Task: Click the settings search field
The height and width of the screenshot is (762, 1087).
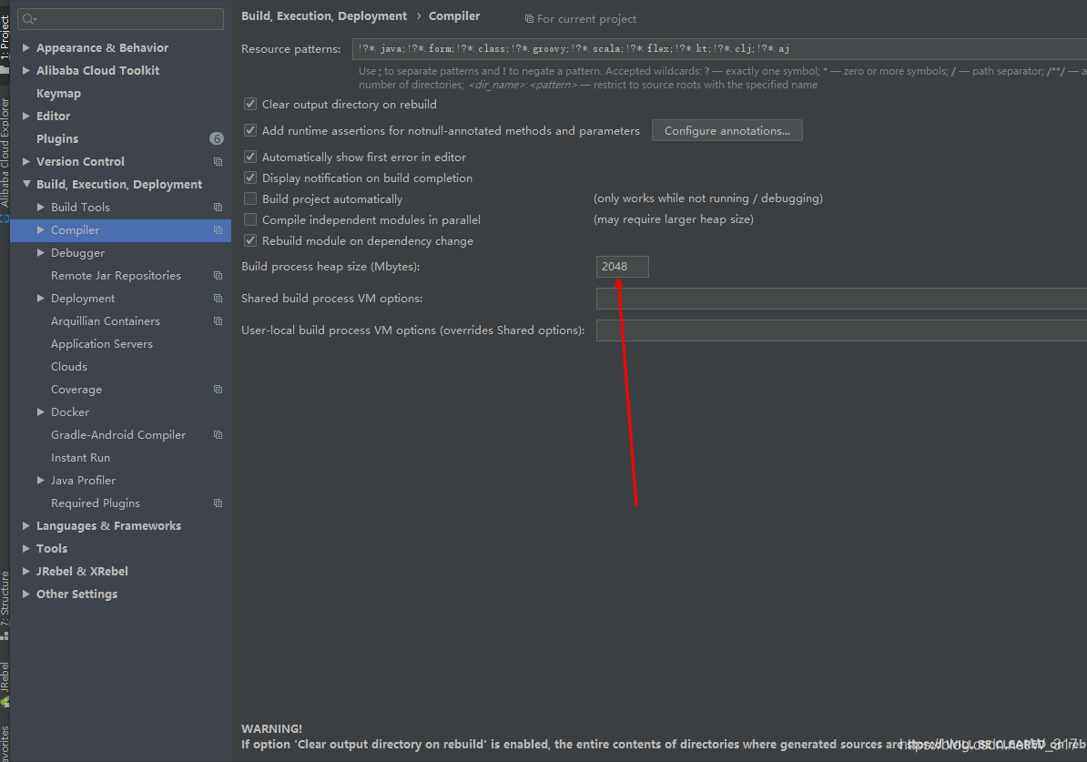Action: point(120,19)
